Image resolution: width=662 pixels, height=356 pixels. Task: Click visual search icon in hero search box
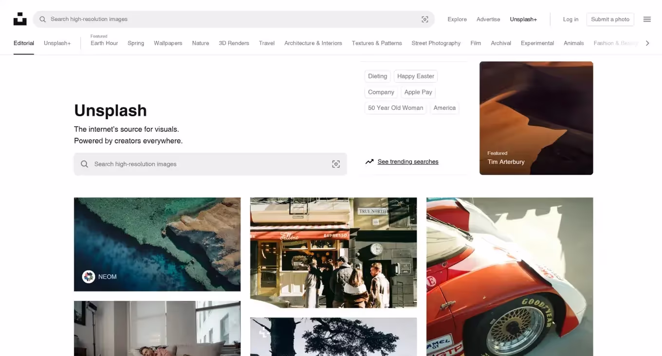336,164
